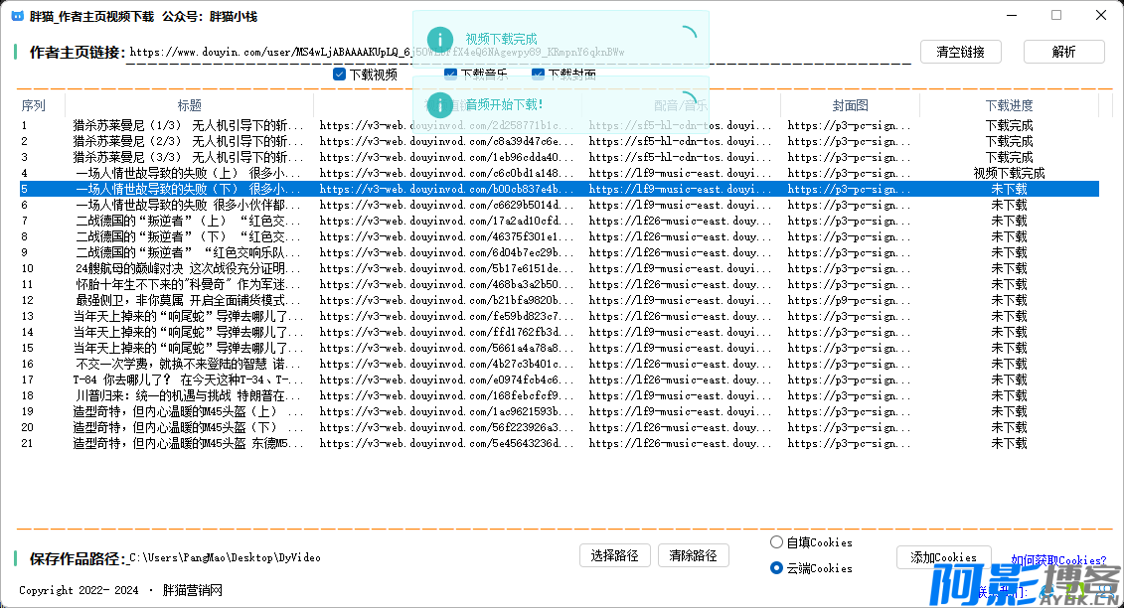1124x608 pixels.
Task: Click video link ending 5e45643236d in row 21
Action: (x=446, y=443)
